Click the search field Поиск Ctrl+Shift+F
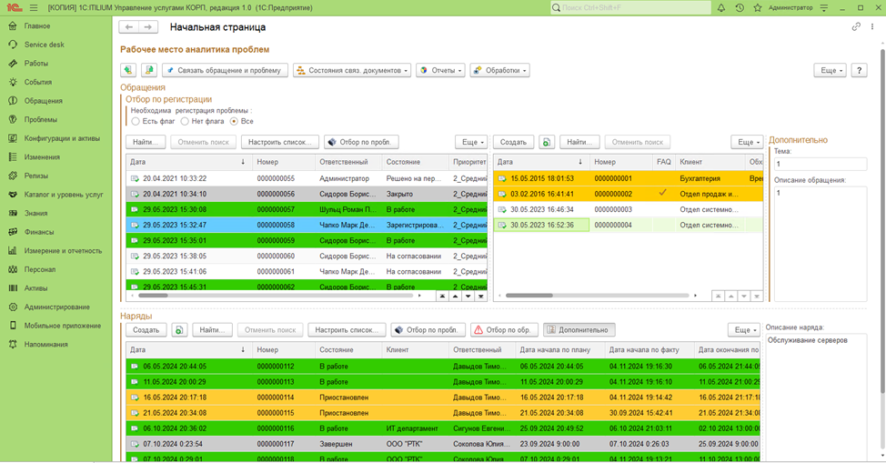This screenshot has height=463, width=886. [630, 8]
